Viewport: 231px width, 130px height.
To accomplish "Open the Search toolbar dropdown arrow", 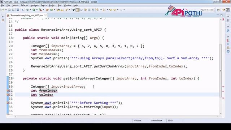I will pyautogui.click(x=70, y=10).
